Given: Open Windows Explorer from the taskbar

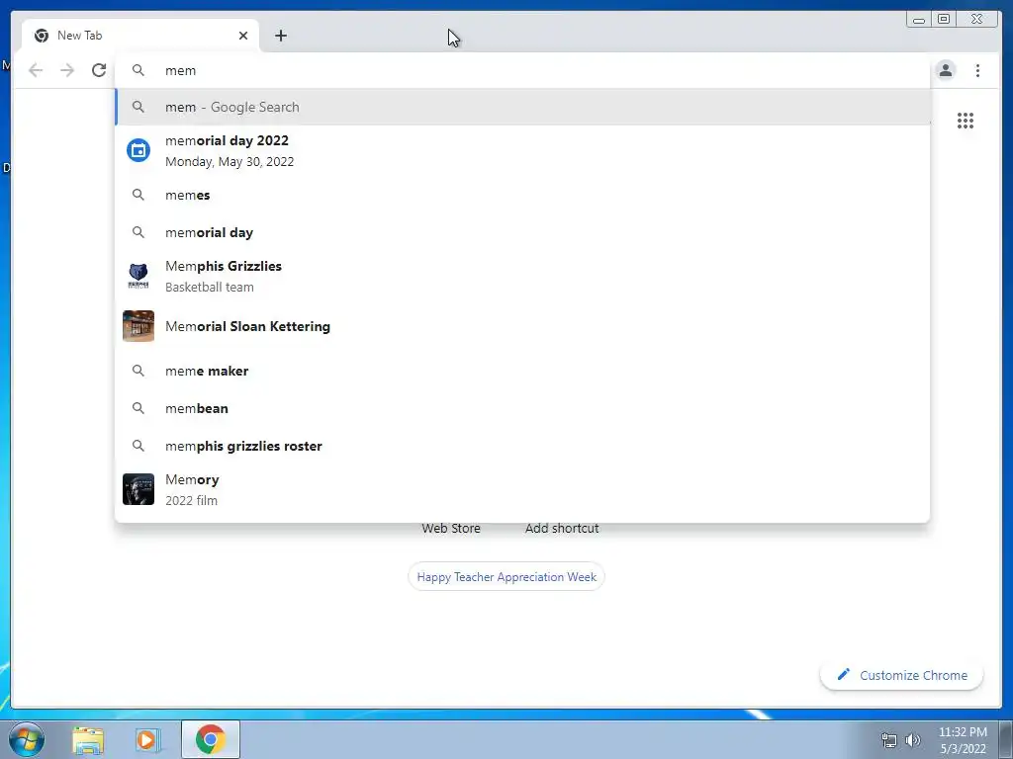Looking at the screenshot, I should [88, 740].
